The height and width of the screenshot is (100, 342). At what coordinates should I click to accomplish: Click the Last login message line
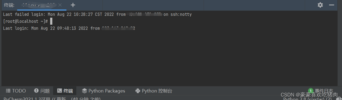pos(69,28)
